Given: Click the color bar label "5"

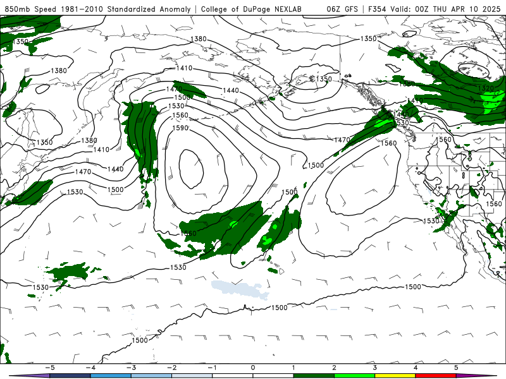Looking at the screenshot, I should (456, 368).
